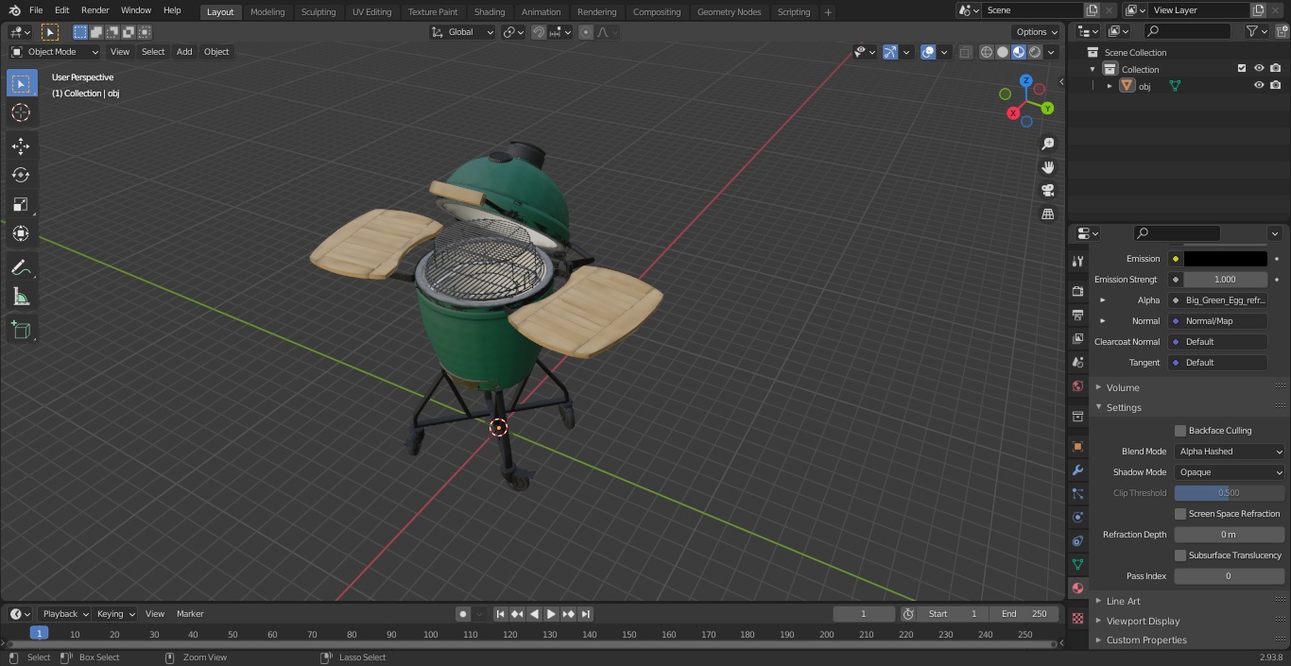
Task: Click the pan view hand icon
Action: (x=1047, y=167)
